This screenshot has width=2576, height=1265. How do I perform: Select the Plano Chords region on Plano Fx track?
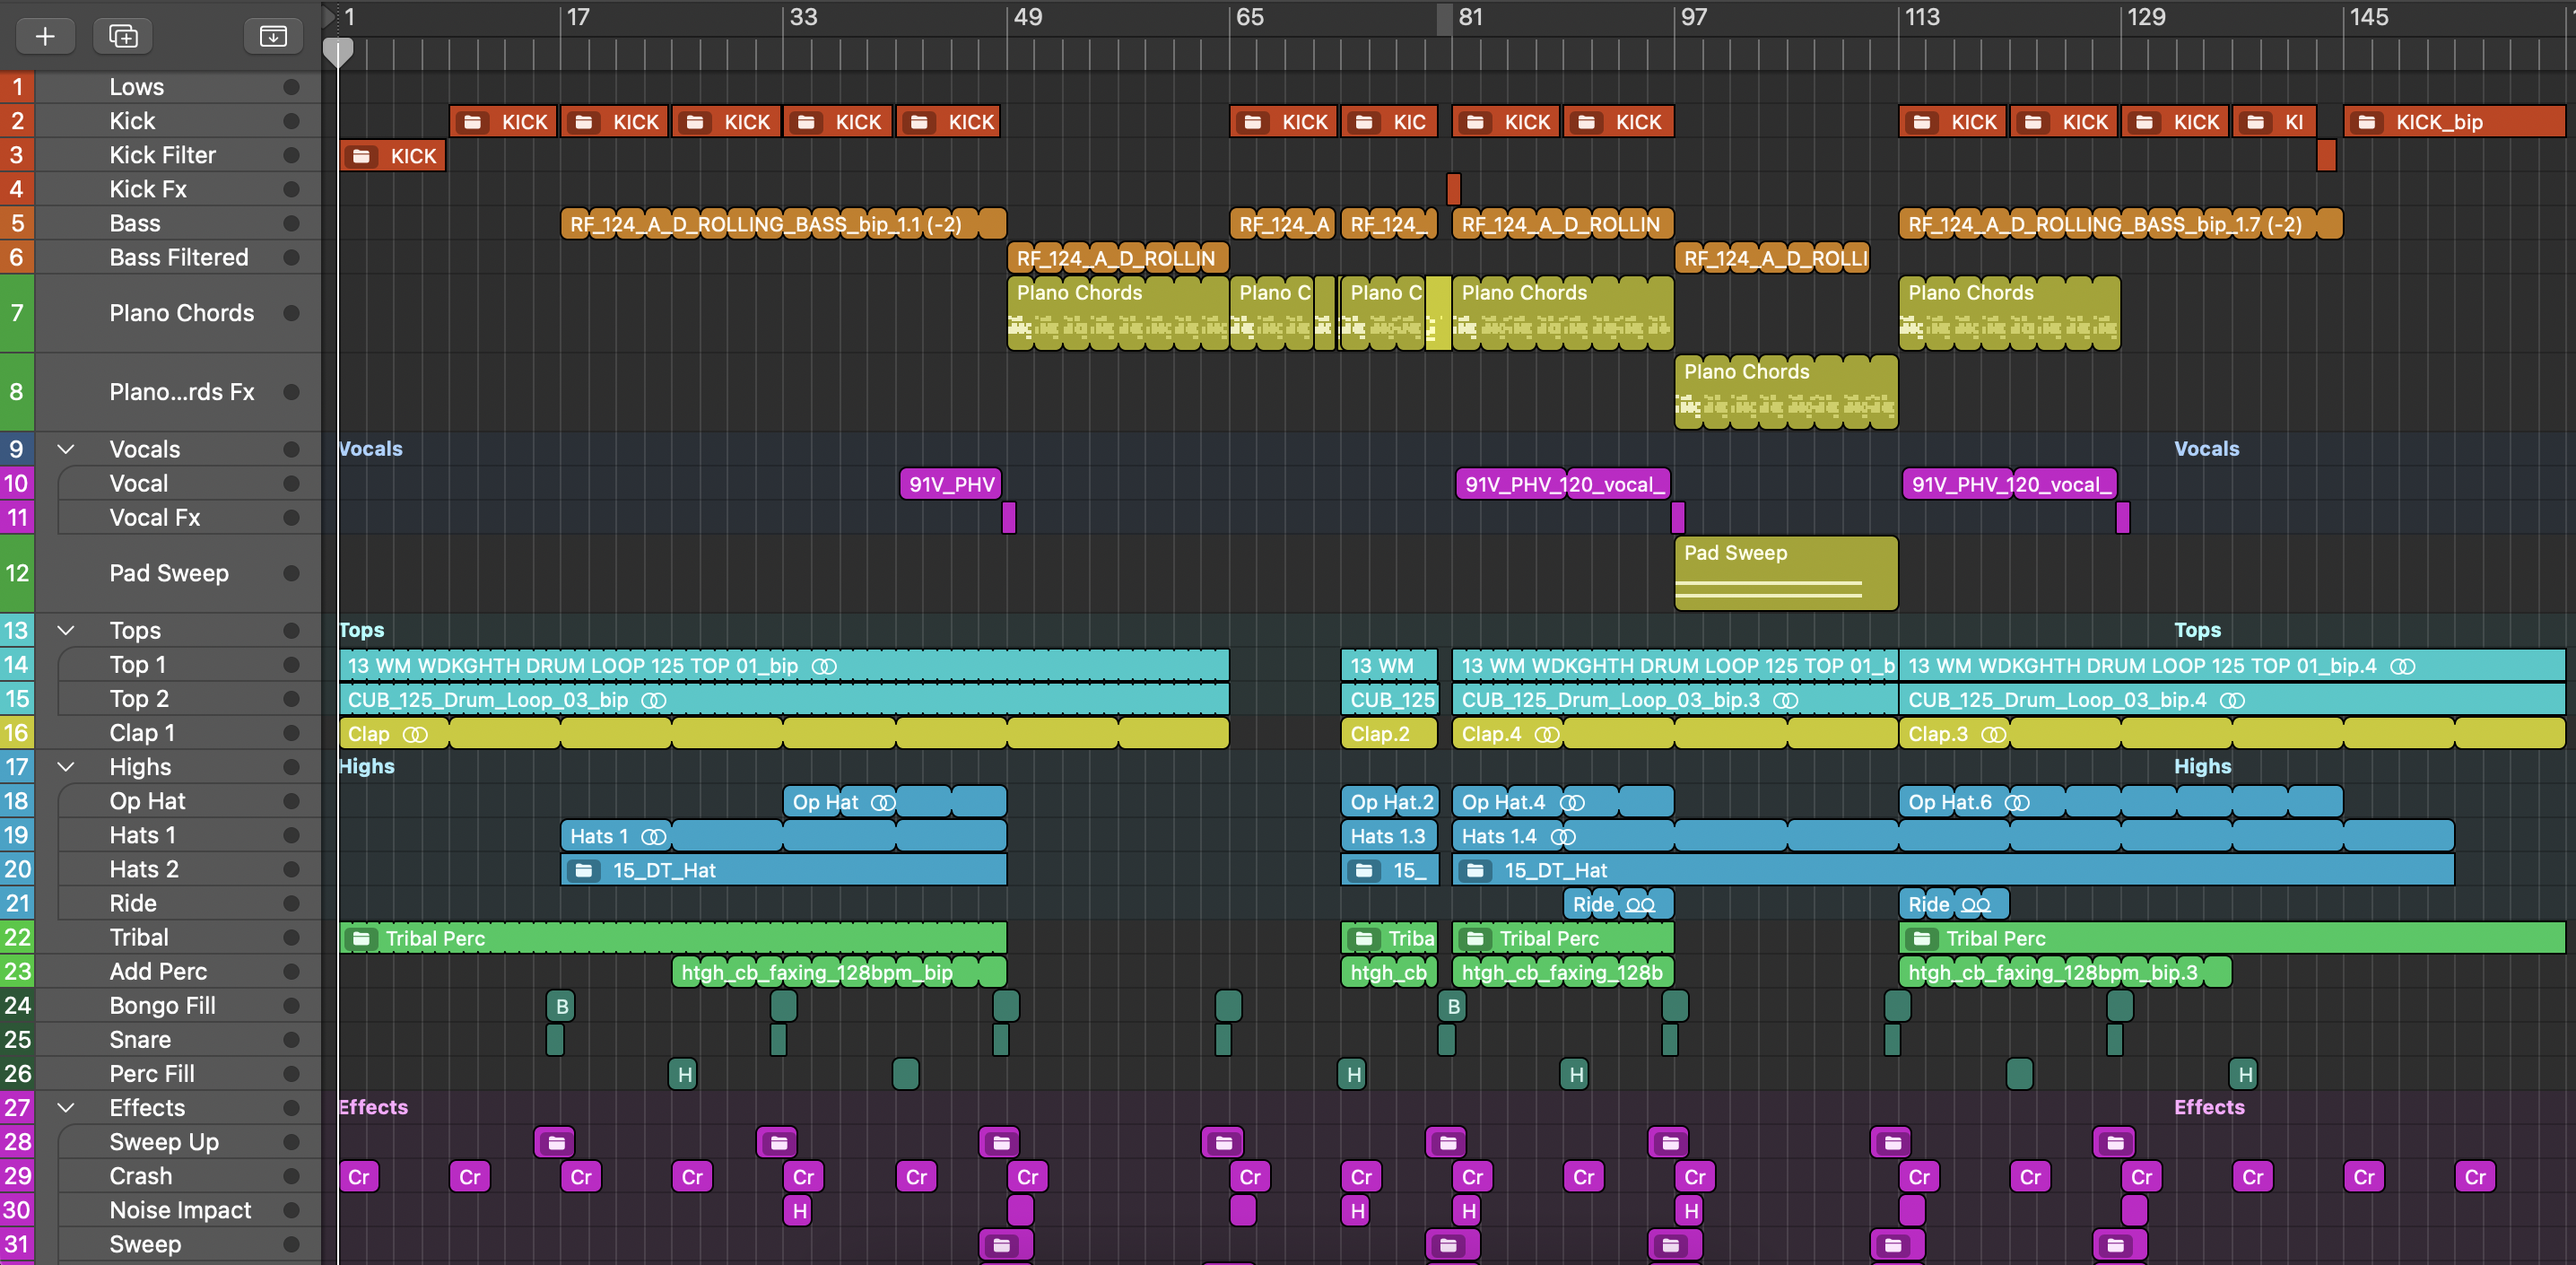[1786, 392]
